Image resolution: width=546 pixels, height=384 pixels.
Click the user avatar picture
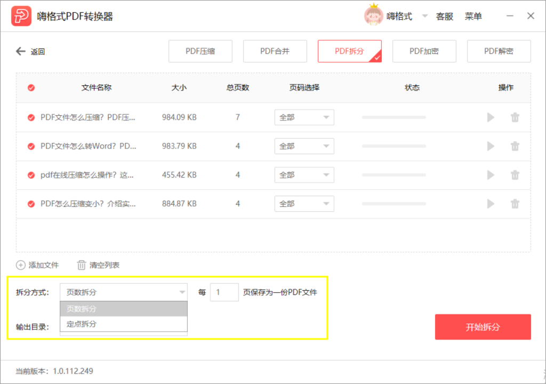[x=373, y=15]
